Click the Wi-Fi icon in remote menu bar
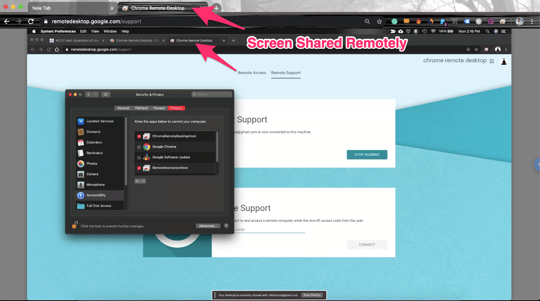 (433, 31)
